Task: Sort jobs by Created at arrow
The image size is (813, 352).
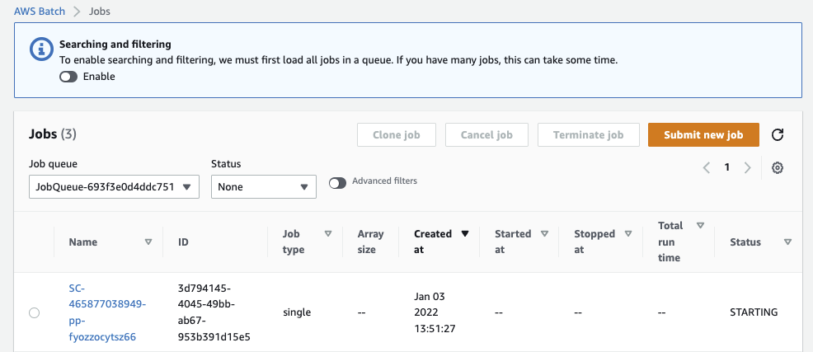Action: pyautogui.click(x=465, y=234)
